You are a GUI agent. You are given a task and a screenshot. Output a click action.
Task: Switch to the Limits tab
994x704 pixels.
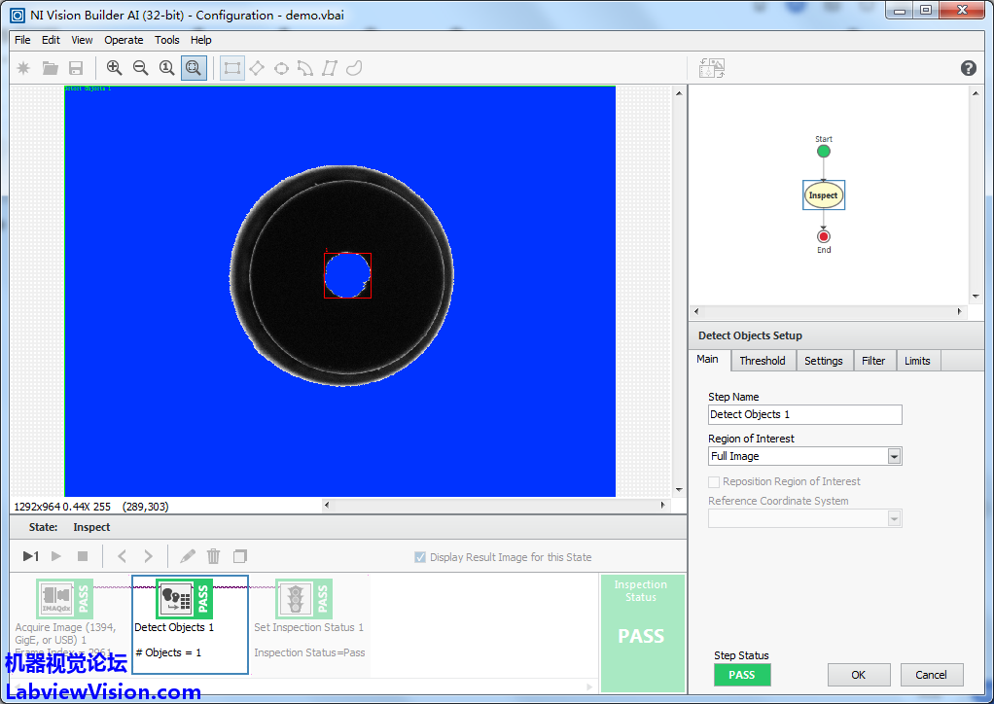(917, 361)
